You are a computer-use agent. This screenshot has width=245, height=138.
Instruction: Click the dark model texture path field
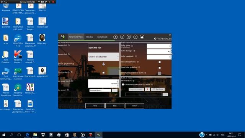pyautogui.click(x=144, y=94)
